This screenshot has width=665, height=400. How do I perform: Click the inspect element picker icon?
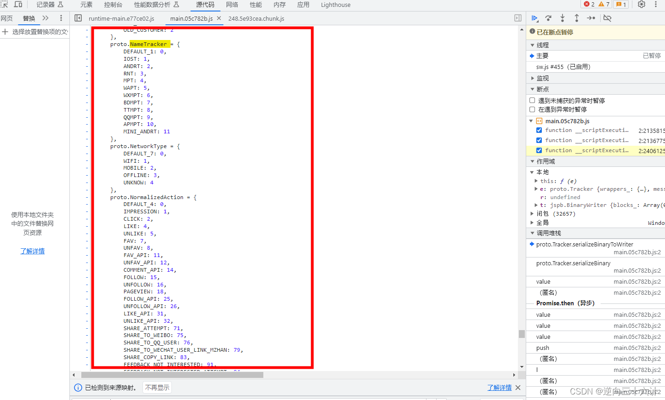click(5, 4)
